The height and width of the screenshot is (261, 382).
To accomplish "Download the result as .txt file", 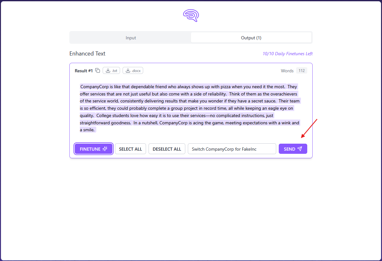I will tap(111, 70).
